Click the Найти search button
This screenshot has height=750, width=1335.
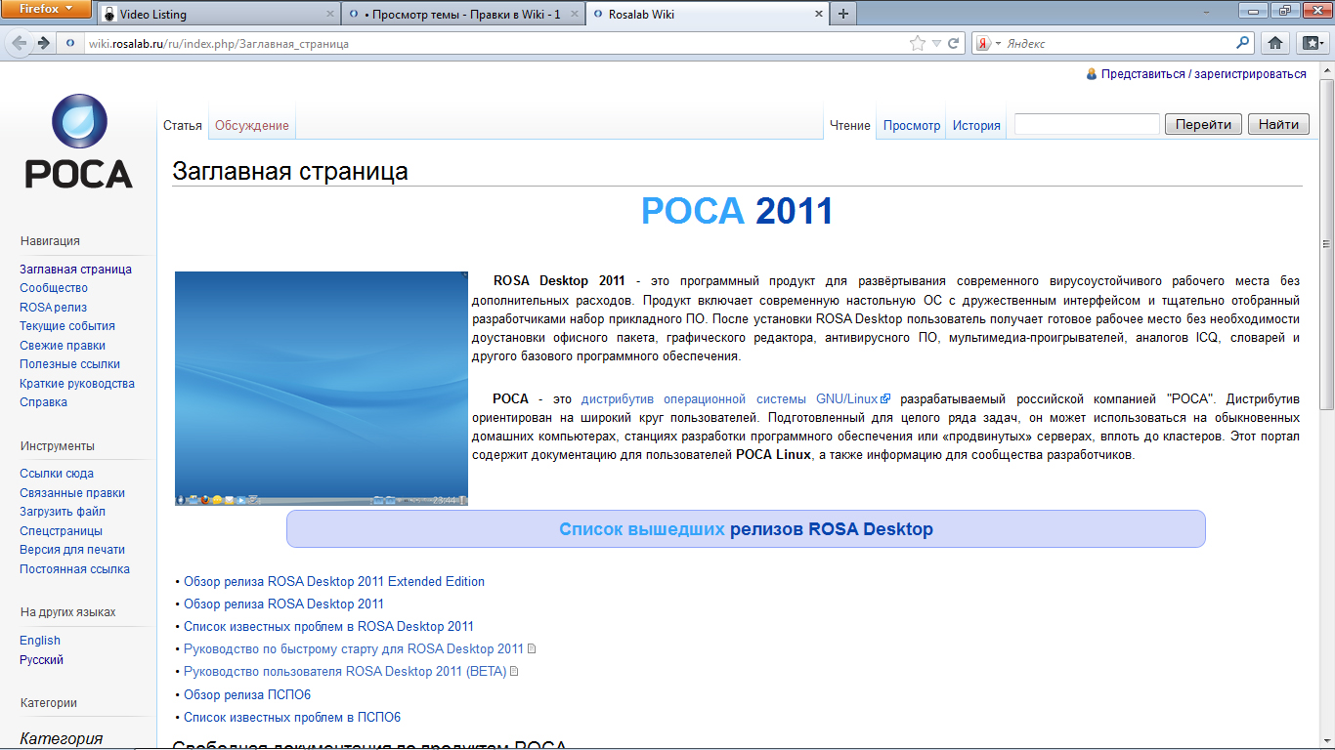pos(1278,124)
